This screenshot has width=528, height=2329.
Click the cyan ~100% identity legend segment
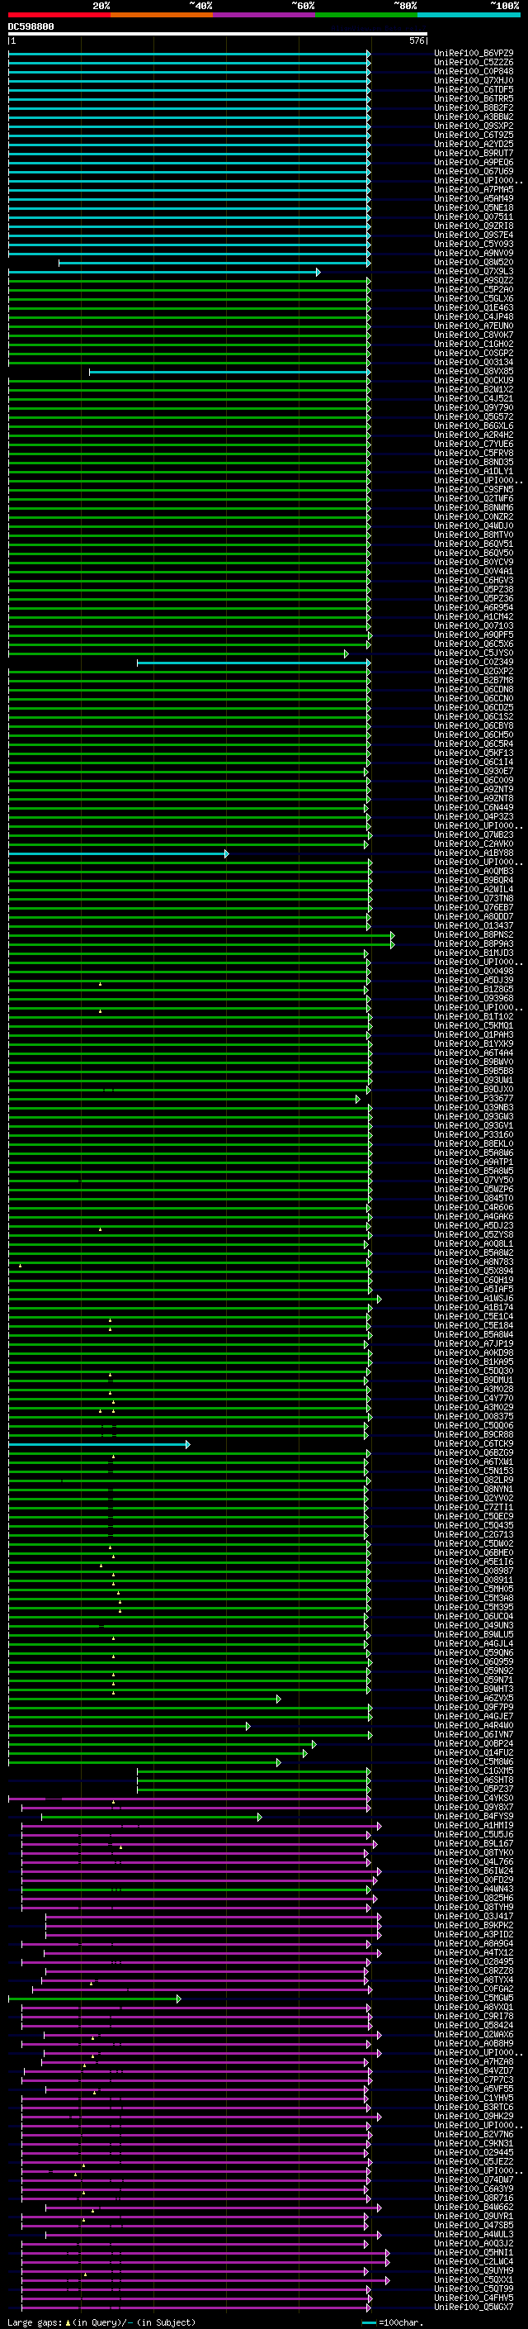point(469,15)
